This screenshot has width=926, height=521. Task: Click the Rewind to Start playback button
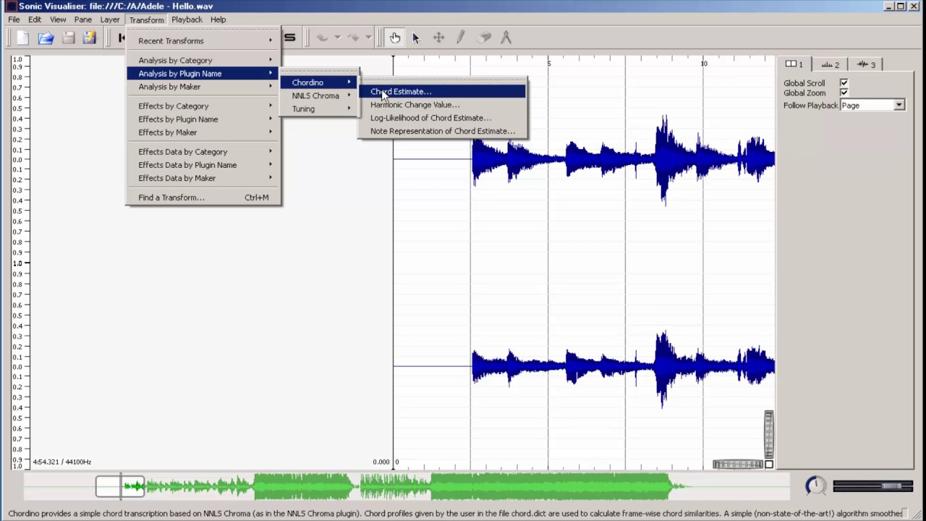(122, 38)
